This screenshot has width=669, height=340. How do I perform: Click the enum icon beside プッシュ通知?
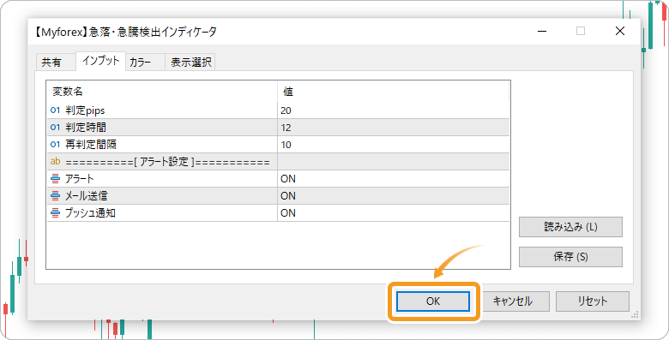(x=55, y=212)
